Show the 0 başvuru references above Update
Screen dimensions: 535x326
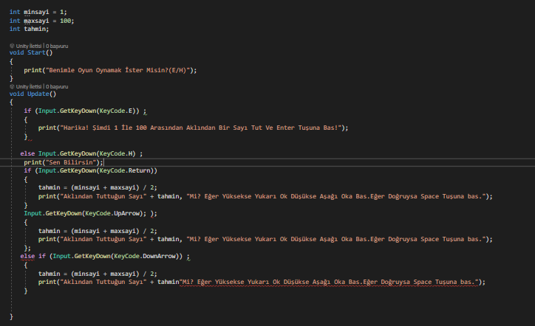tap(58, 86)
